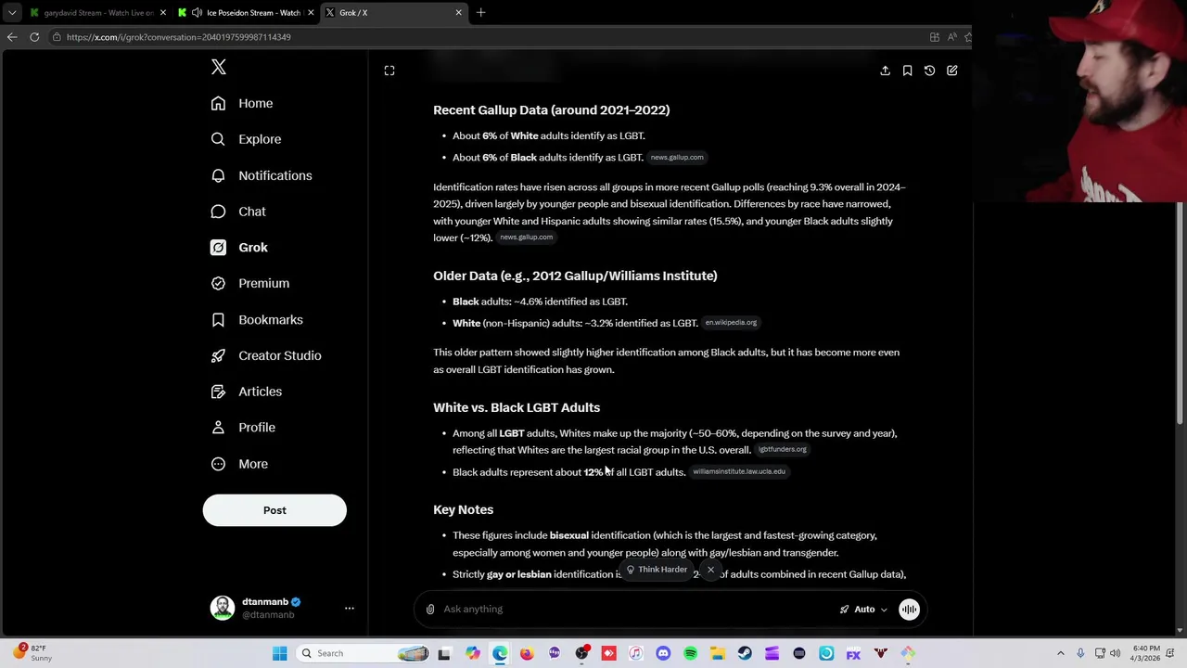Select Grok in the sidebar

(239, 248)
